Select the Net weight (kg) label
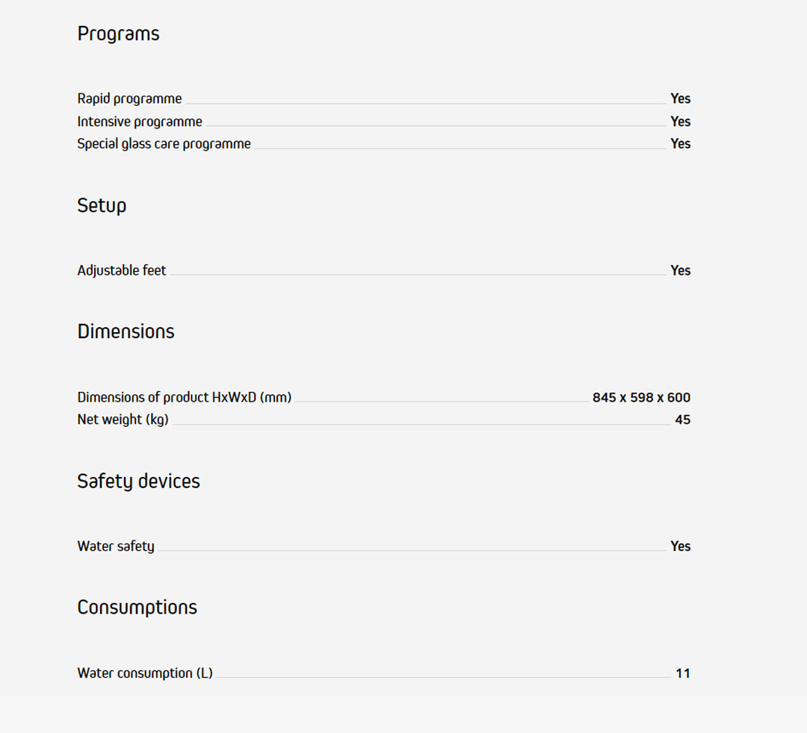 pos(123,419)
